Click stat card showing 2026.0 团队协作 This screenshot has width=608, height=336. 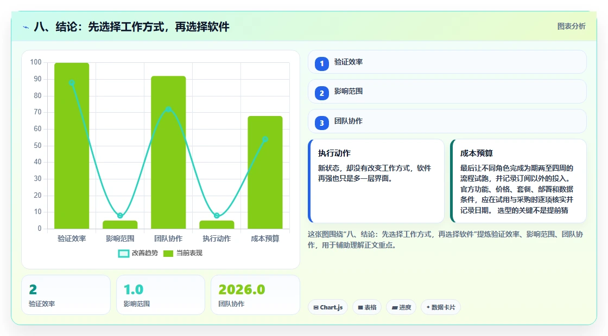pyautogui.click(x=255, y=295)
